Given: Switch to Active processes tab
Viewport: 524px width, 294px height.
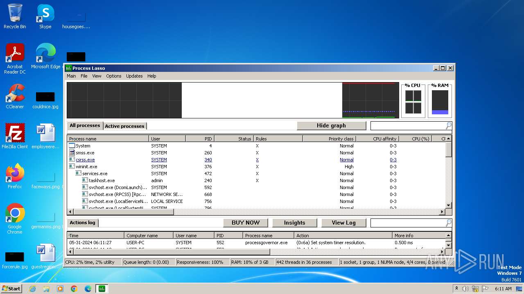Looking at the screenshot, I should coord(124,126).
